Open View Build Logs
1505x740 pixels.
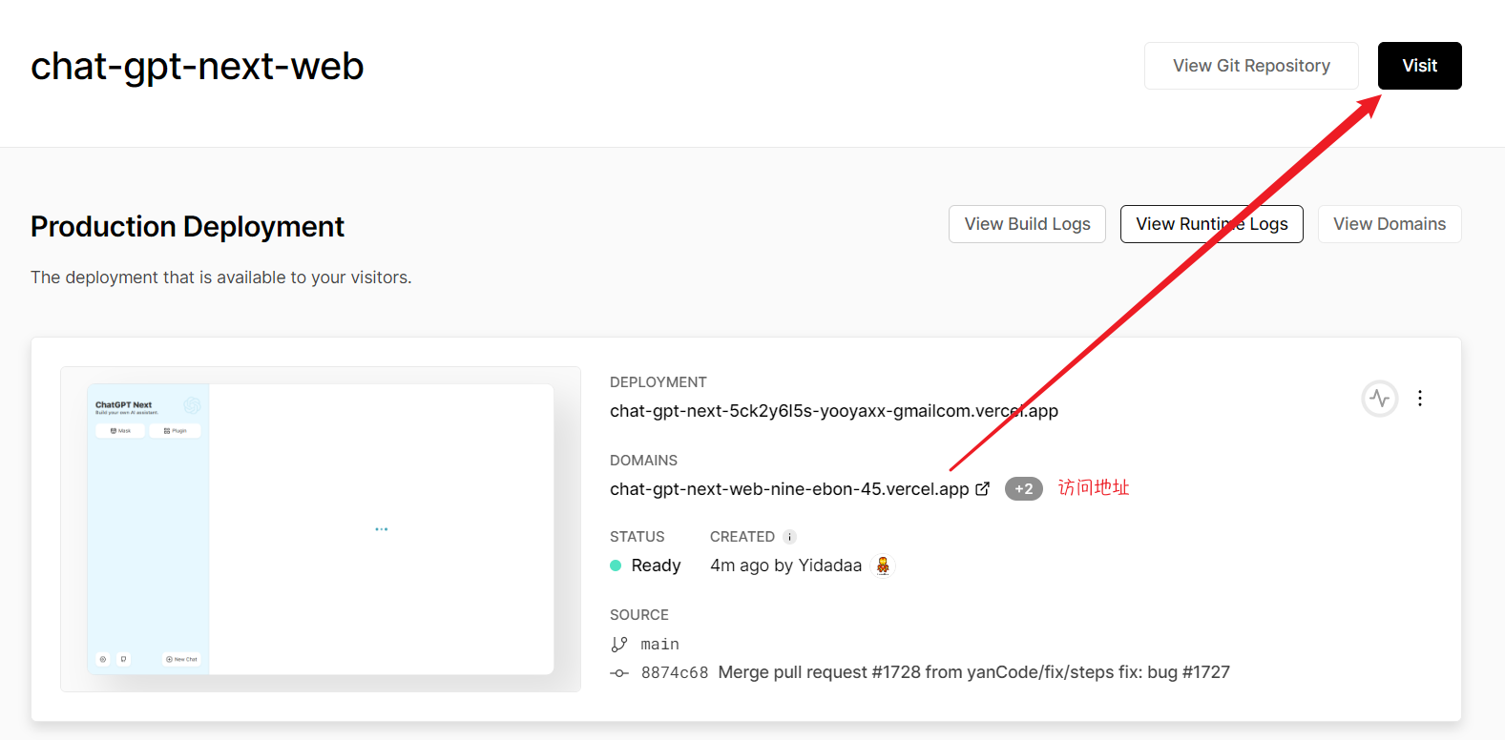click(1027, 224)
